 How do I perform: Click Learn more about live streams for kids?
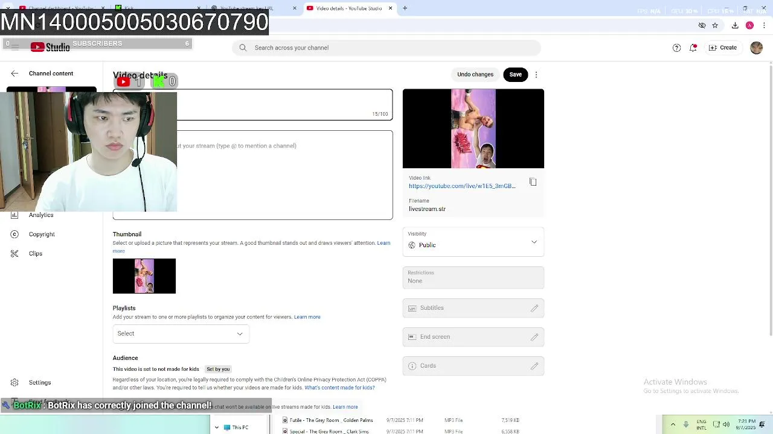pyautogui.click(x=345, y=407)
